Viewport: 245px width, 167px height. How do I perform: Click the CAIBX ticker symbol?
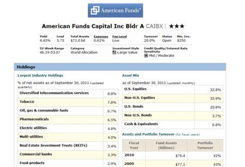(x=154, y=26)
